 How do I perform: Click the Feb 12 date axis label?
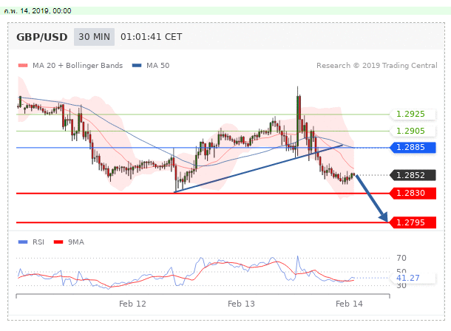click(132, 304)
